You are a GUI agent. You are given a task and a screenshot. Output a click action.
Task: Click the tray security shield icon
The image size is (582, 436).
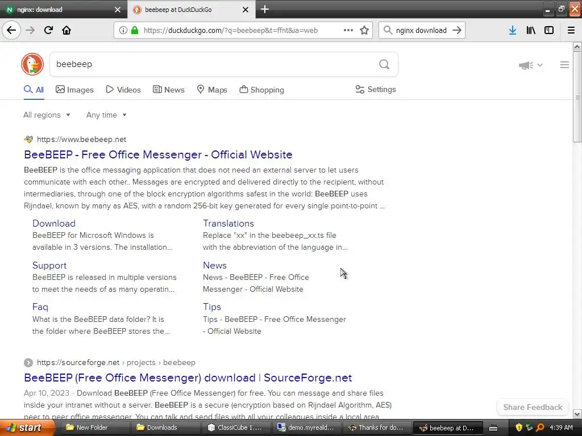pos(519,428)
